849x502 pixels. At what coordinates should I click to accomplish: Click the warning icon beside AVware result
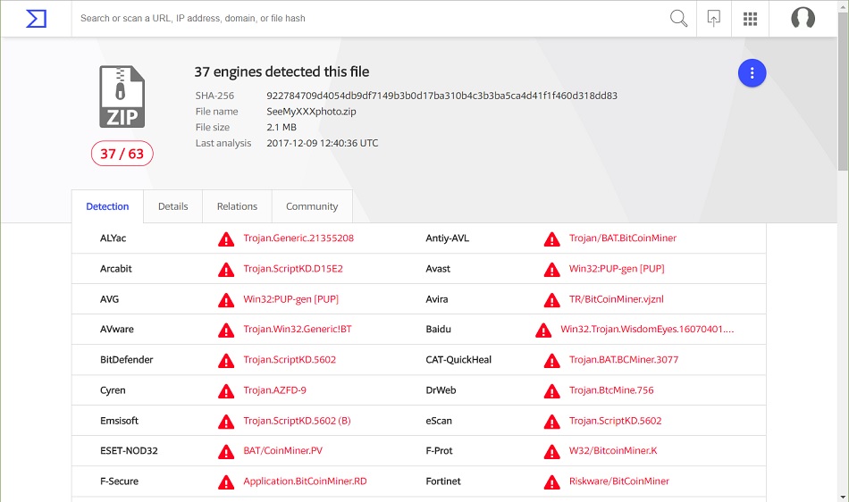tap(226, 330)
